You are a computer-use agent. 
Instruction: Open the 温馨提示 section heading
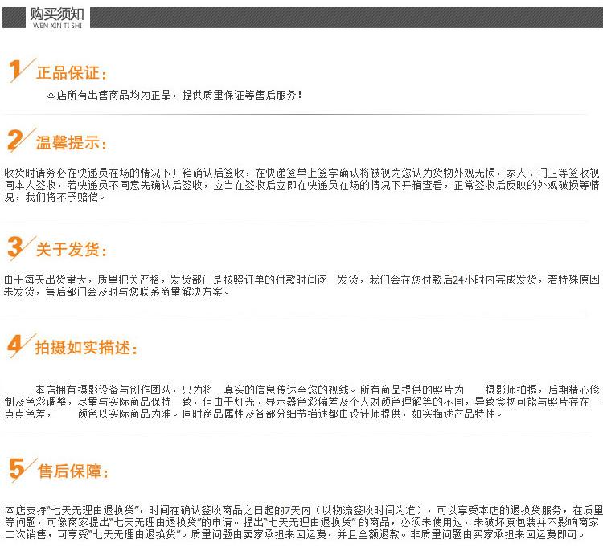(71, 144)
